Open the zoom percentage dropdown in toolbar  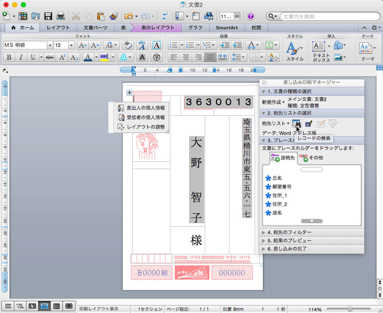237,16
